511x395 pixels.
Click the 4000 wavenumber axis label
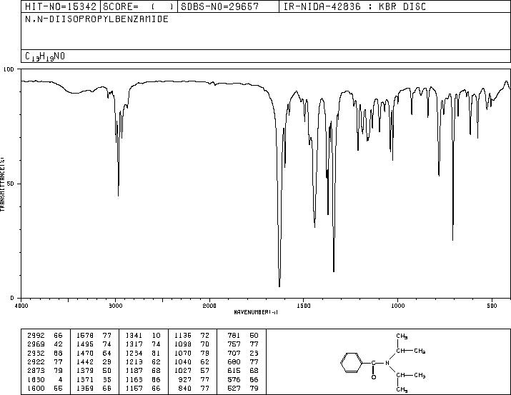[21, 306]
